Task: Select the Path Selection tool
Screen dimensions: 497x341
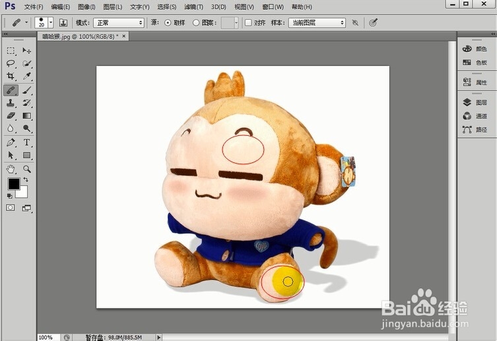Action: tap(11, 155)
